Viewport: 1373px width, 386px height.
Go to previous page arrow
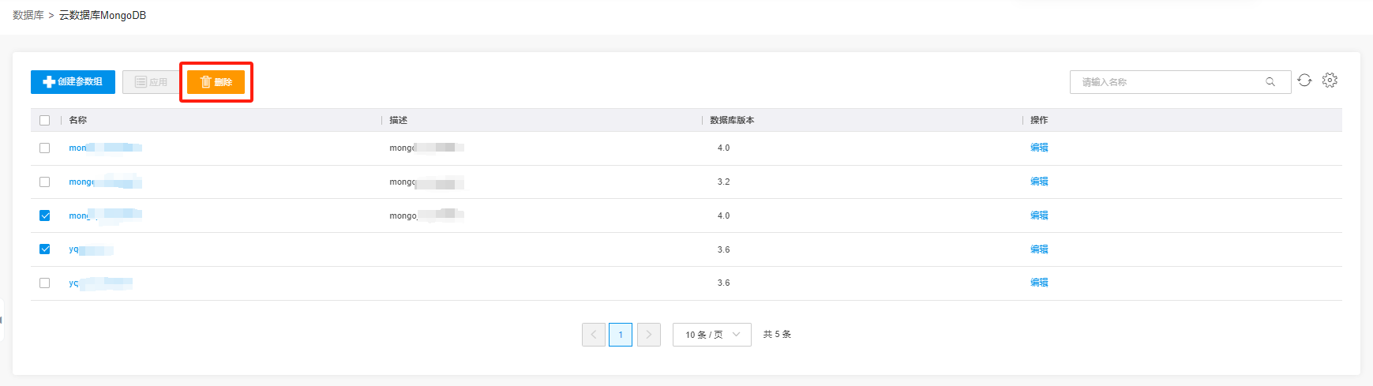pos(594,335)
